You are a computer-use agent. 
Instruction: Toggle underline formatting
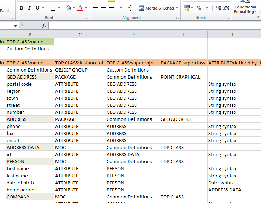click(x=37, y=8)
